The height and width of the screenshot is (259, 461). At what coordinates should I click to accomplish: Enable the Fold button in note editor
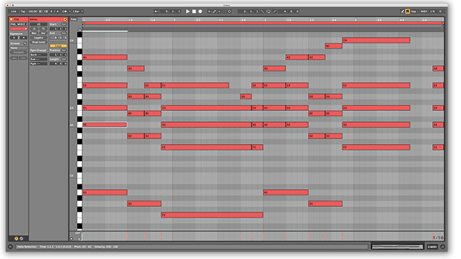[73, 19]
